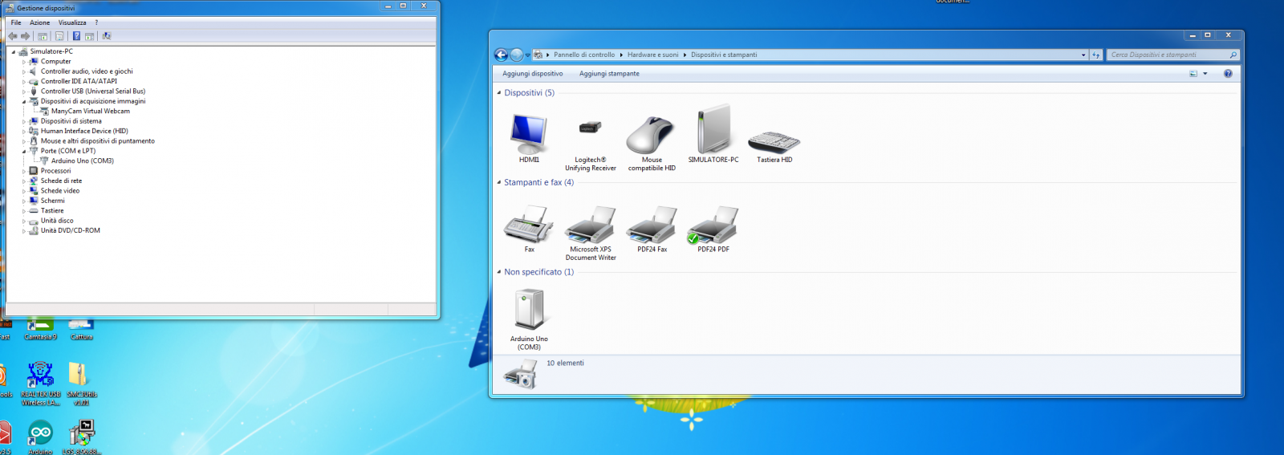The image size is (1284, 455).
Task: Collapse the Simulatore-PC root node
Action: coord(14,51)
